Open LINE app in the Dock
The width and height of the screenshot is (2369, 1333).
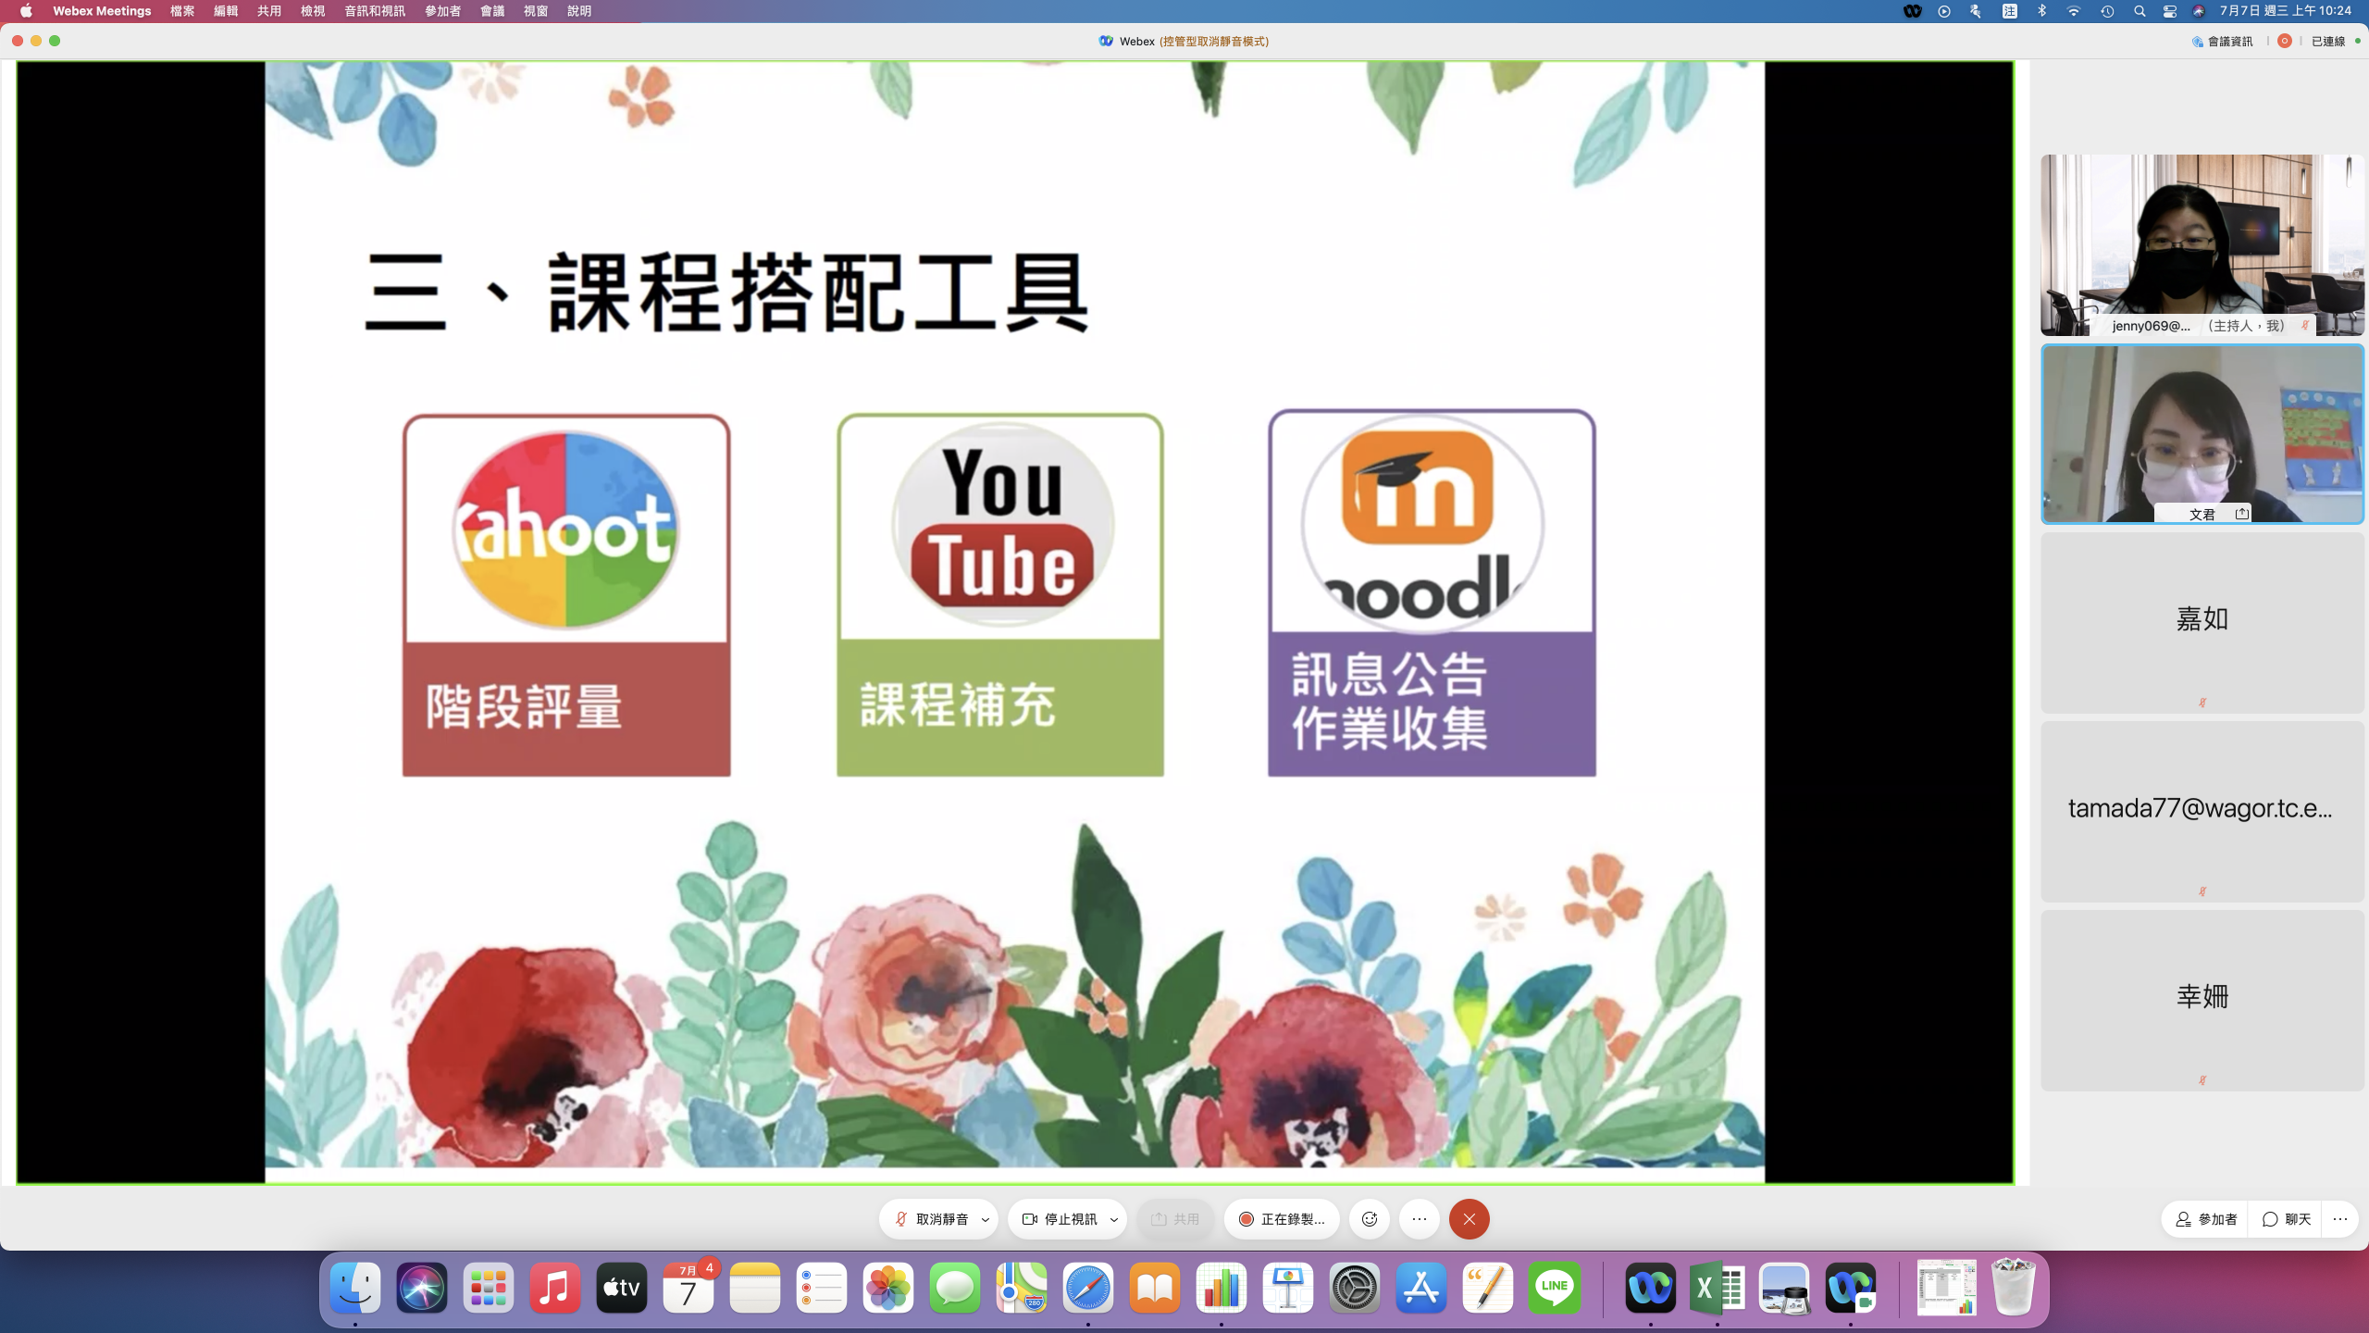1555,1288
